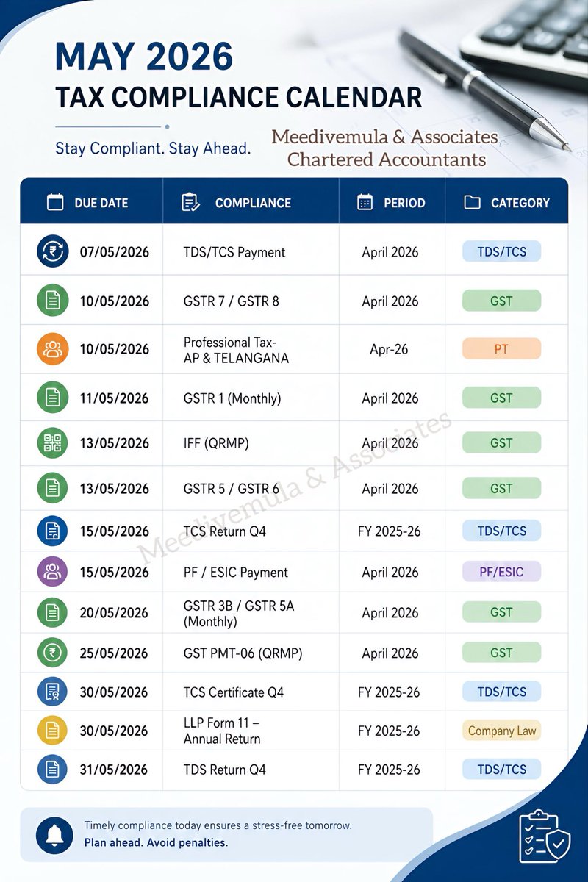Screen dimensions: 588x882
Task: Click the 13/05/2026 date in the IFF (QRMP) row
Action: click(115, 443)
